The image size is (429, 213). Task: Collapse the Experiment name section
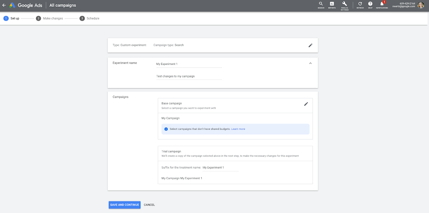(310, 63)
